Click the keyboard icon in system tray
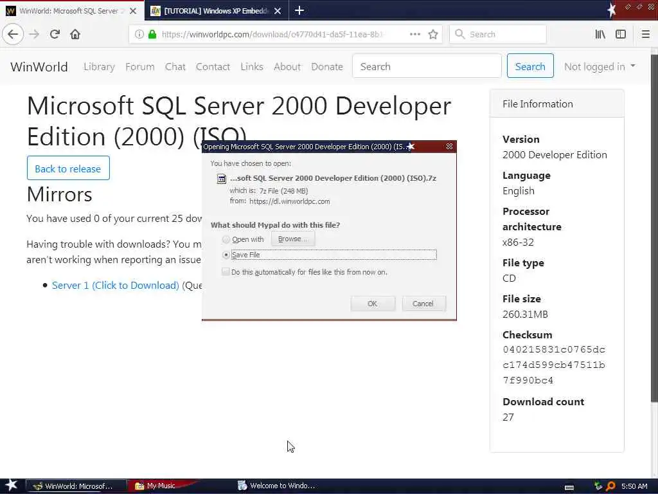658x494 pixels. pyautogui.click(x=569, y=487)
